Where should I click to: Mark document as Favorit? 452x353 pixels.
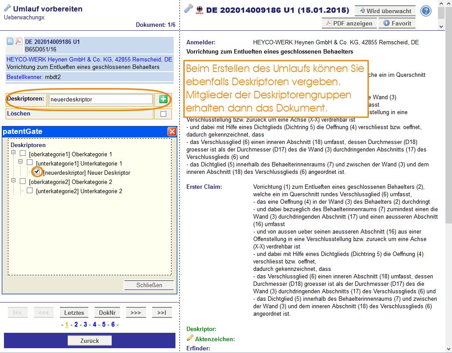coord(397,23)
